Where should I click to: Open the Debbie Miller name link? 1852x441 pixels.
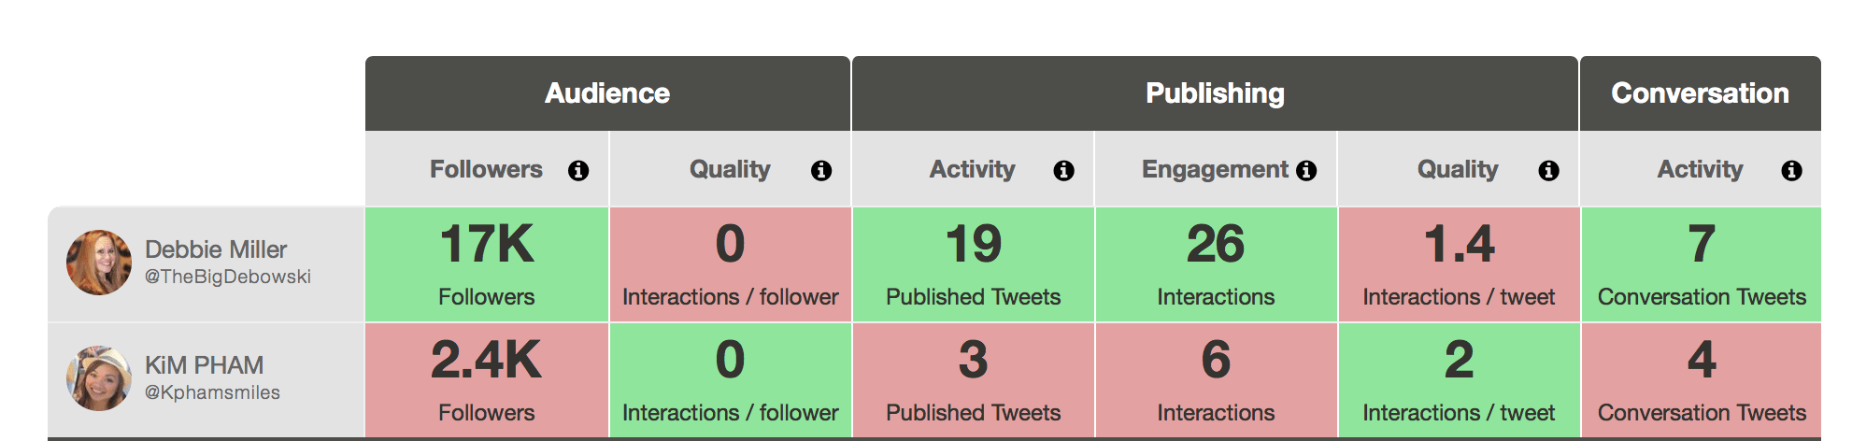tap(216, 249)
